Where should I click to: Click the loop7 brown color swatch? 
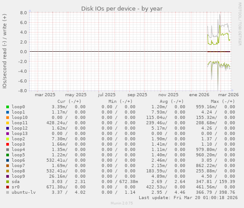[8, 166]
